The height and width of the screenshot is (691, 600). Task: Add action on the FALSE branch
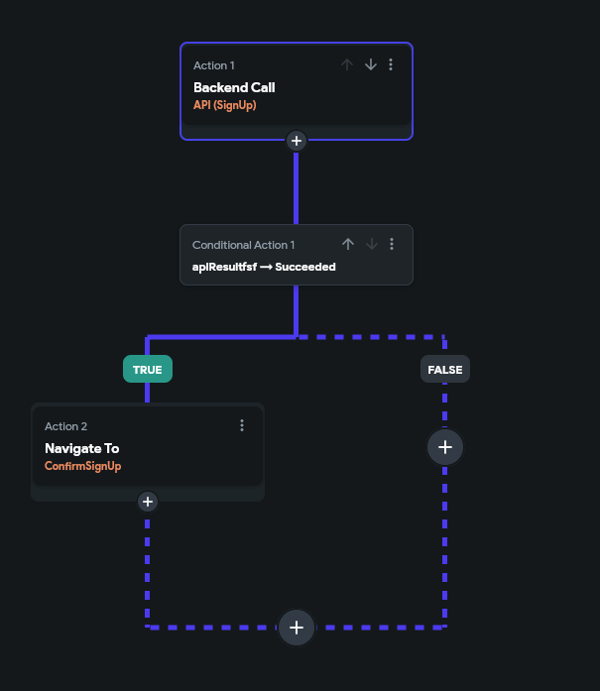[x=445, y=447]
